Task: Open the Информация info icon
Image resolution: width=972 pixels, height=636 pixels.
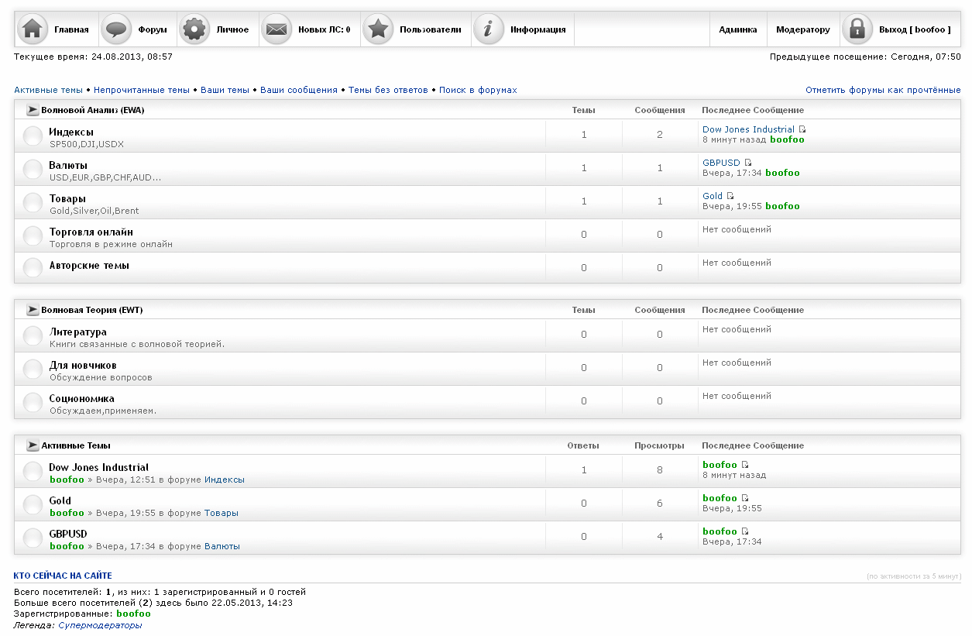Action: tap(489, 29)
